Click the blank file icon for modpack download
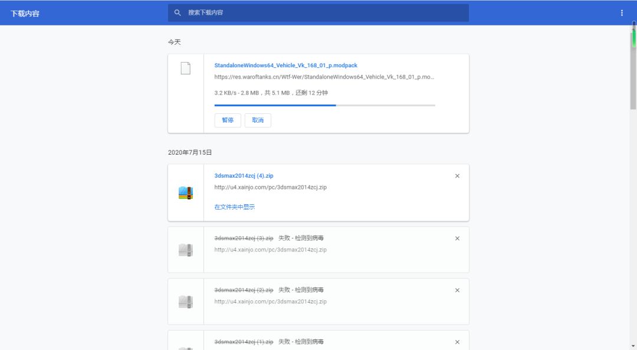The height and width of the screenshot is (350, 637). tap(186, 68)
